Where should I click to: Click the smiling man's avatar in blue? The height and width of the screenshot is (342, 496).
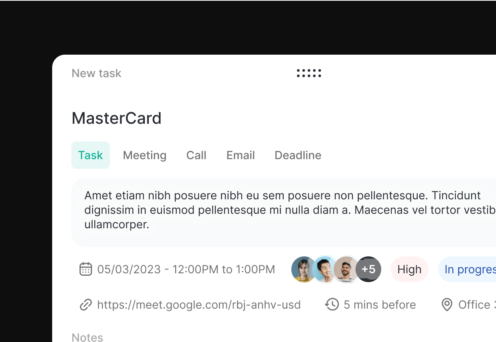point(325,269)
